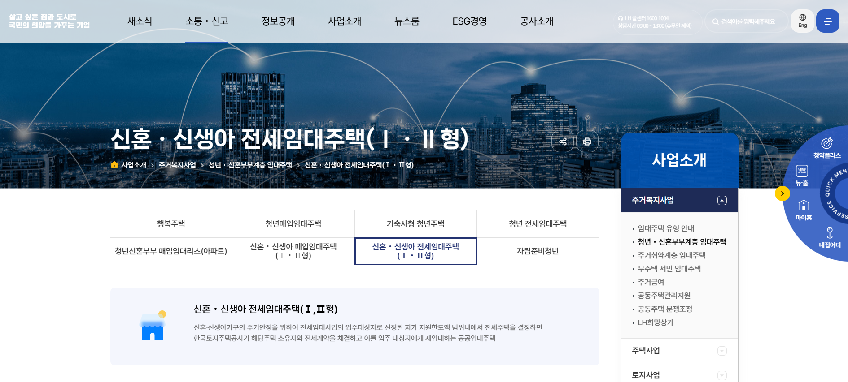Click the search magnifier icon
Viewport: 848px width, 382px height.
716,21
